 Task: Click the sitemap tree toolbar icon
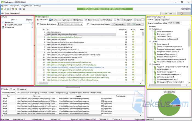coord(5,9)
